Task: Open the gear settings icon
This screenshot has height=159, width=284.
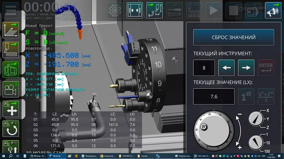Action: 115,10
